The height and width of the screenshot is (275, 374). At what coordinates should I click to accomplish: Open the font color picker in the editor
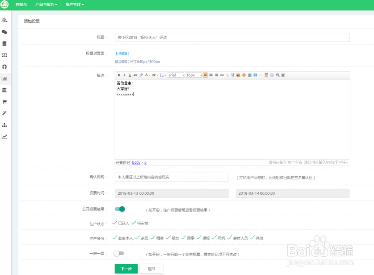(147, 75)
